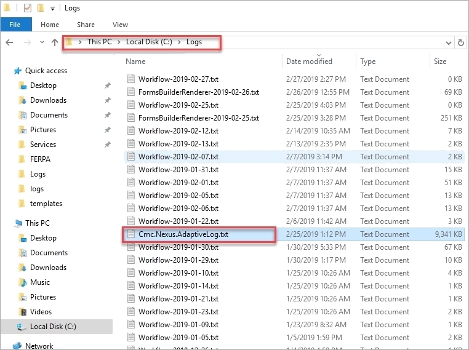The image size is (469, 350).
Task: Select Local Disk (C:) in navigation pane
Action: pos(53,327)
